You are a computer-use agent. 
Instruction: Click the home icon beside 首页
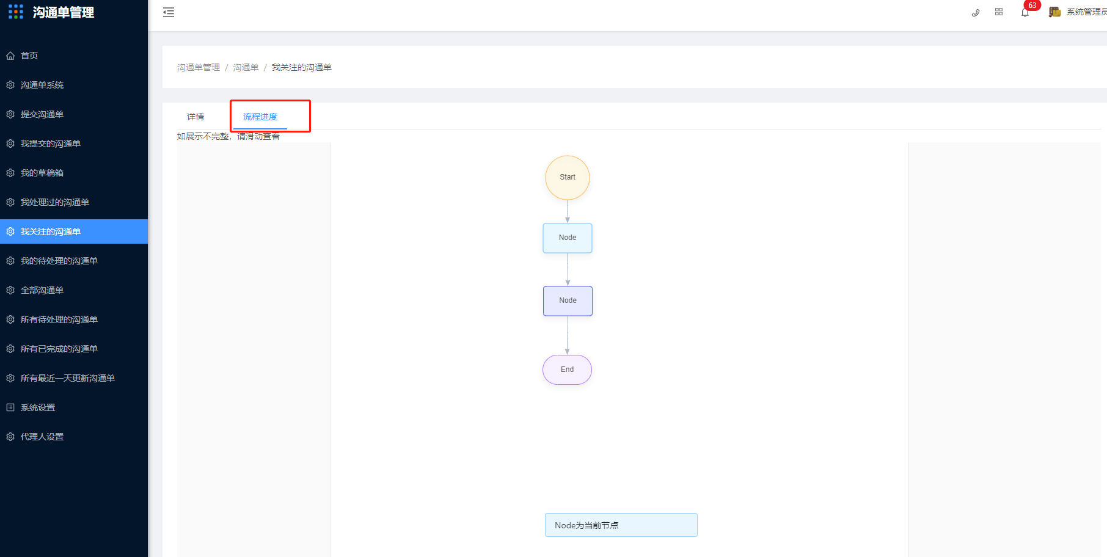click(10, 56)
